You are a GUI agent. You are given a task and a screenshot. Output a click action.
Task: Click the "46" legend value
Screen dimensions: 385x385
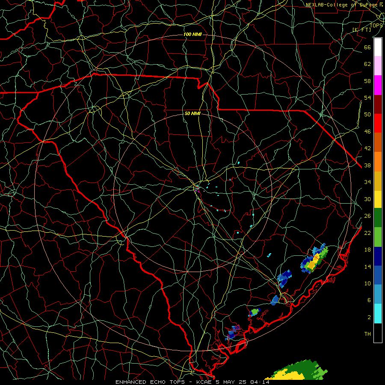point(367,132)
